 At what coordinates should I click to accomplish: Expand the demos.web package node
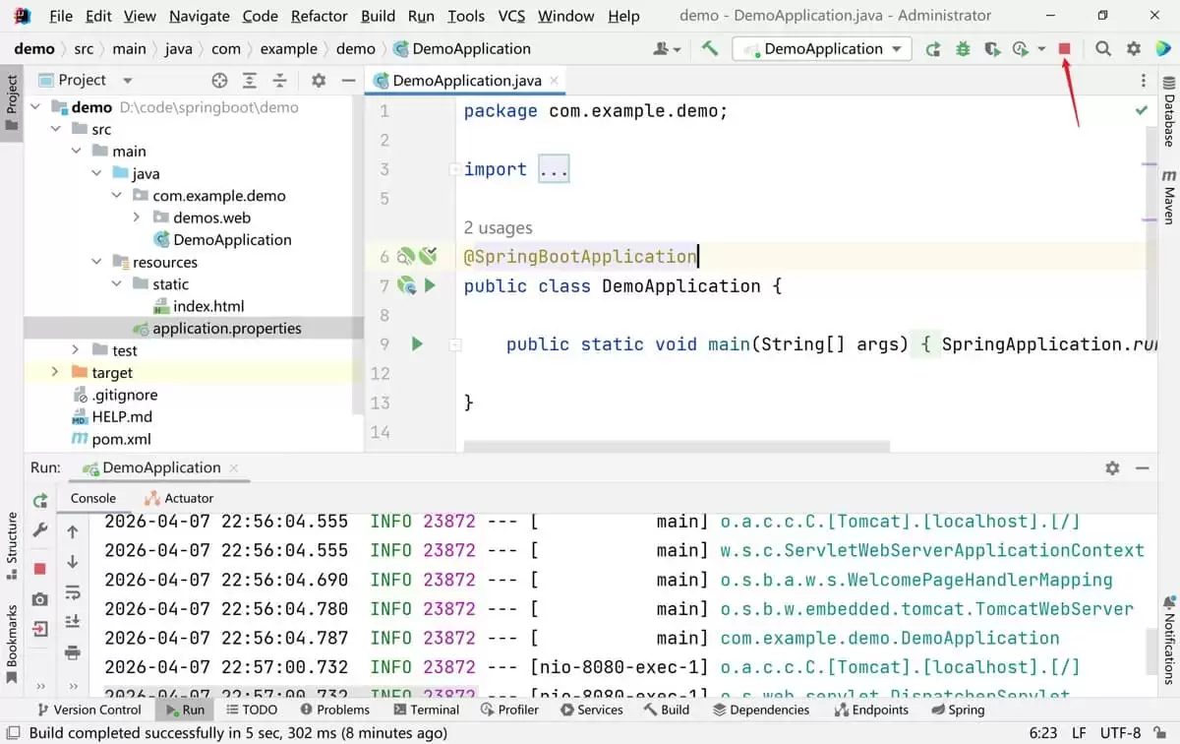[x=137, y=217]
